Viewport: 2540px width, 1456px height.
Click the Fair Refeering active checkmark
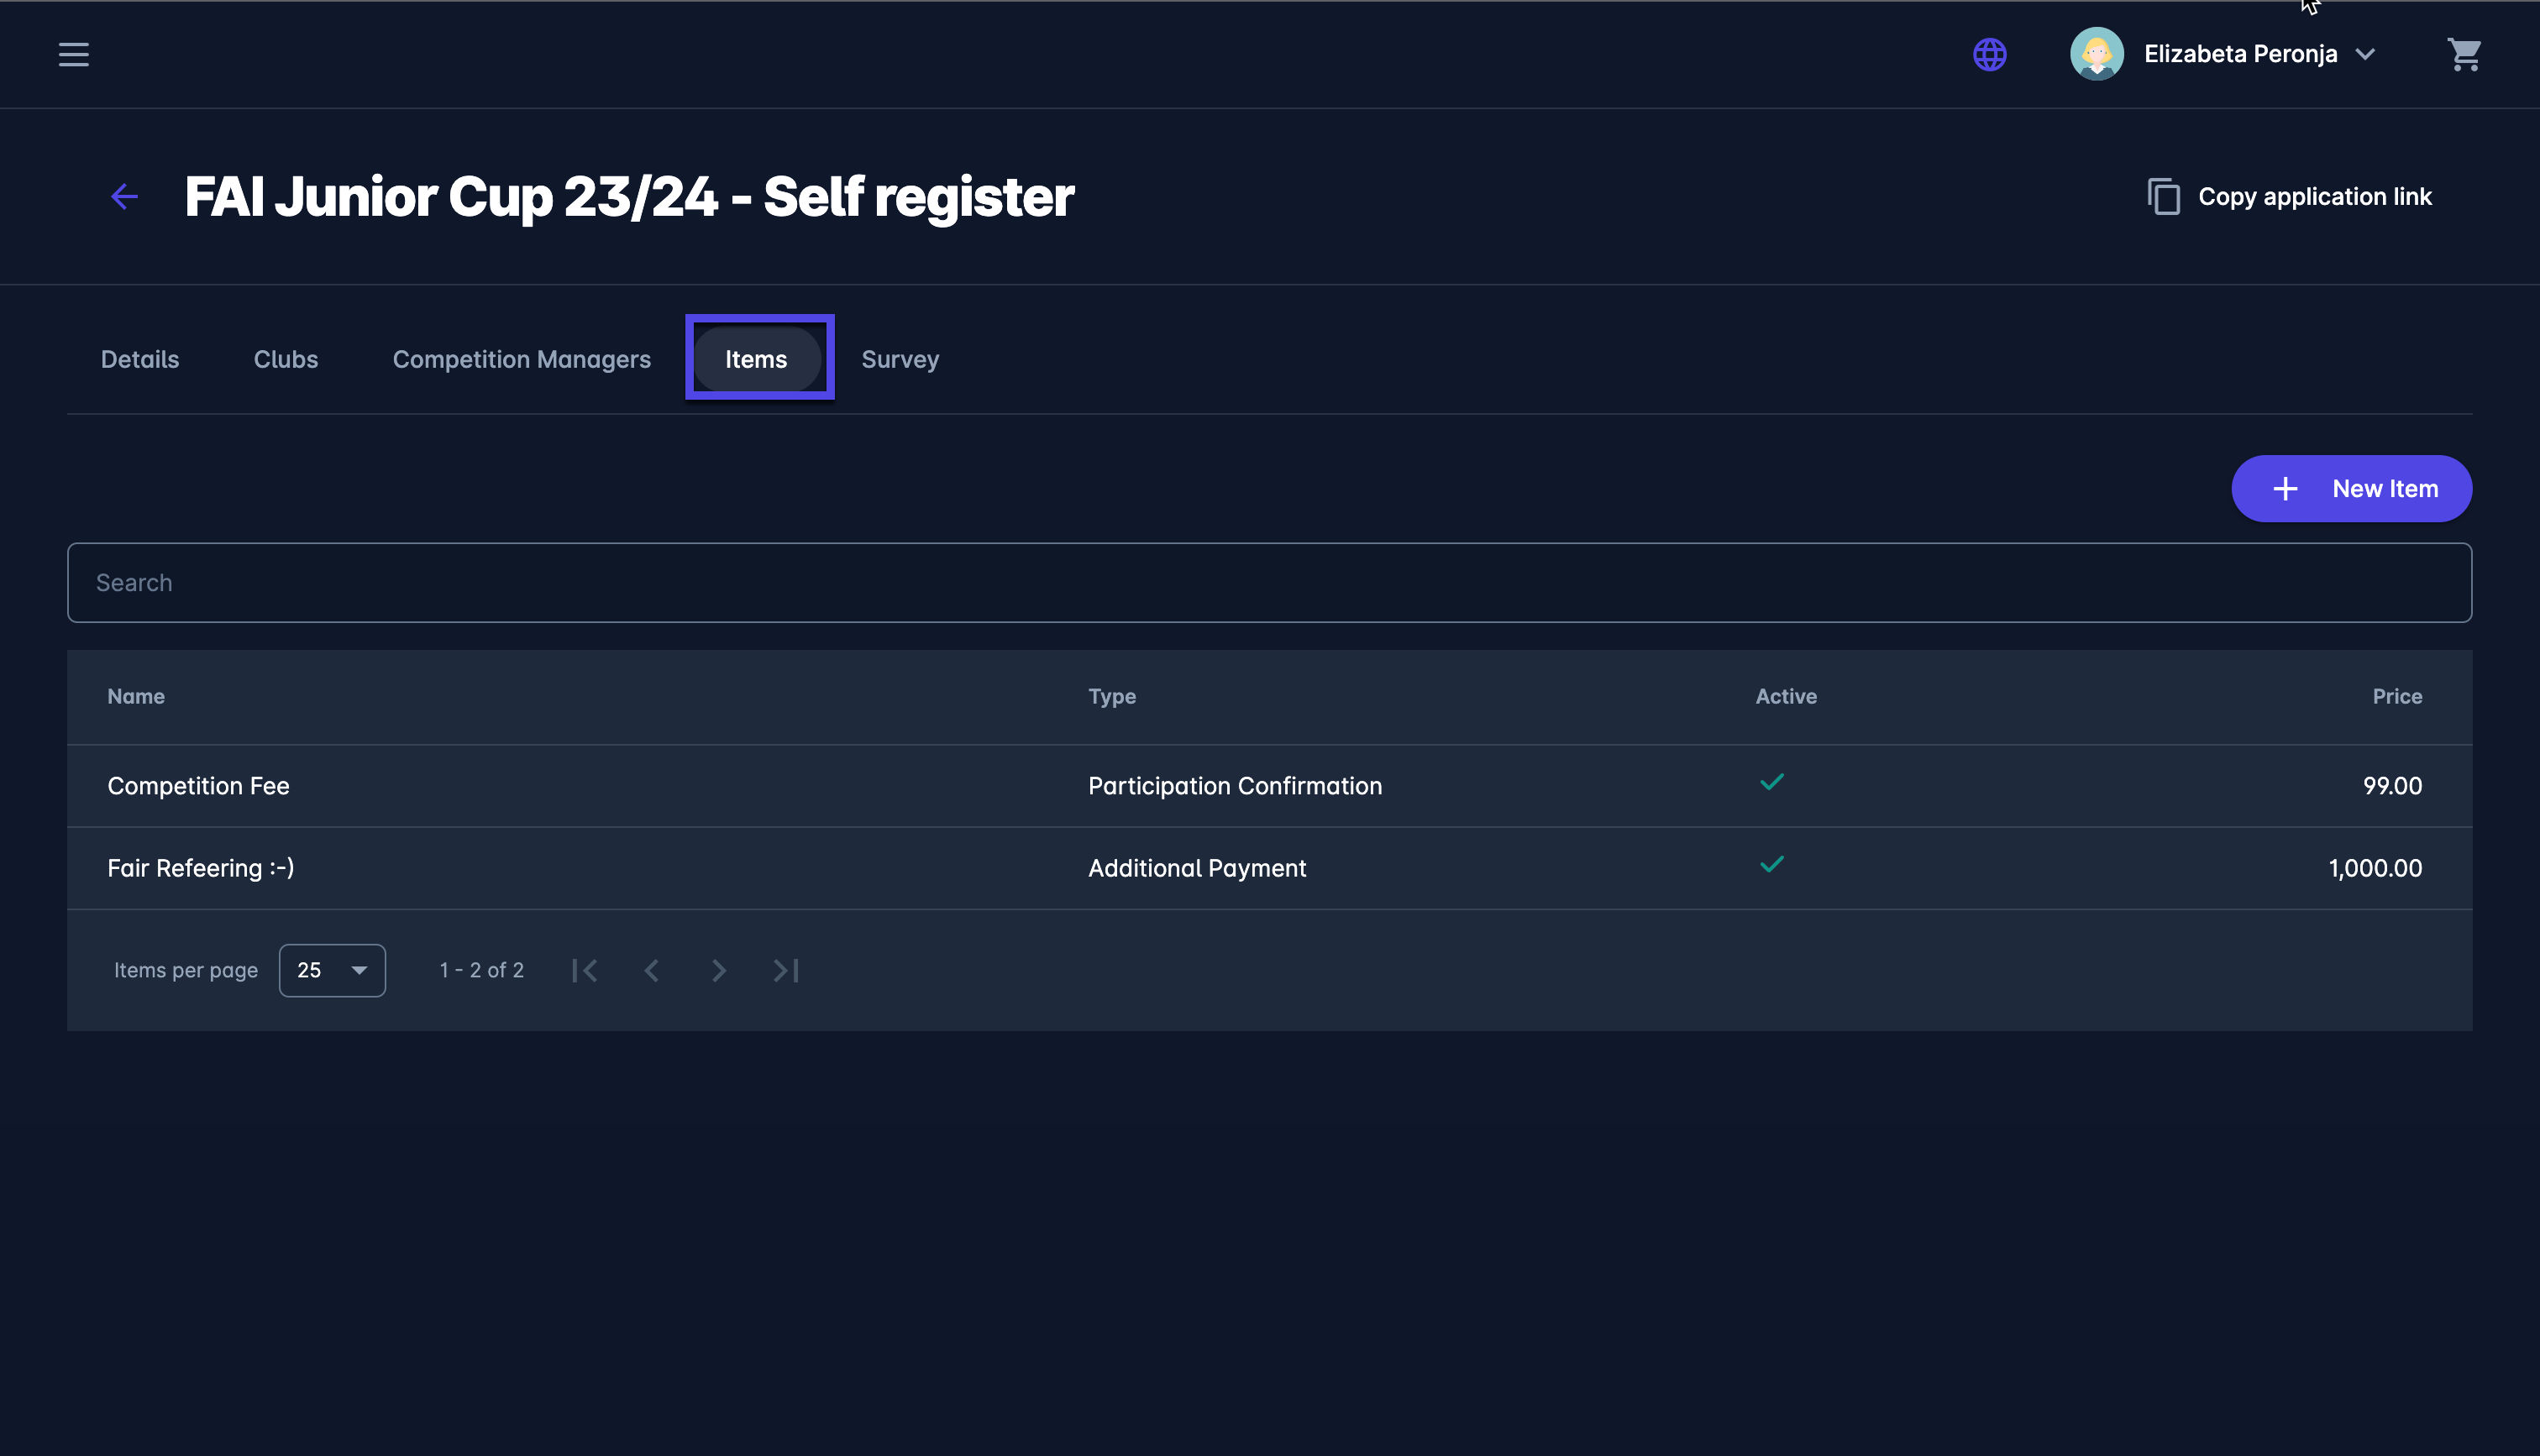coord(1771,865)
